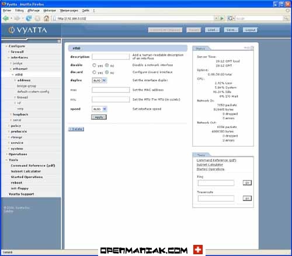Image resolution: width=292 pixels, height=256 pixels.
Task: Click the Tools panel tab
Action: click(x=201, y=155)
